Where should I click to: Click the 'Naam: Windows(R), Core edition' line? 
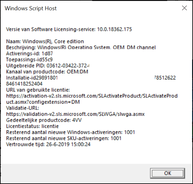click(45, 41)
